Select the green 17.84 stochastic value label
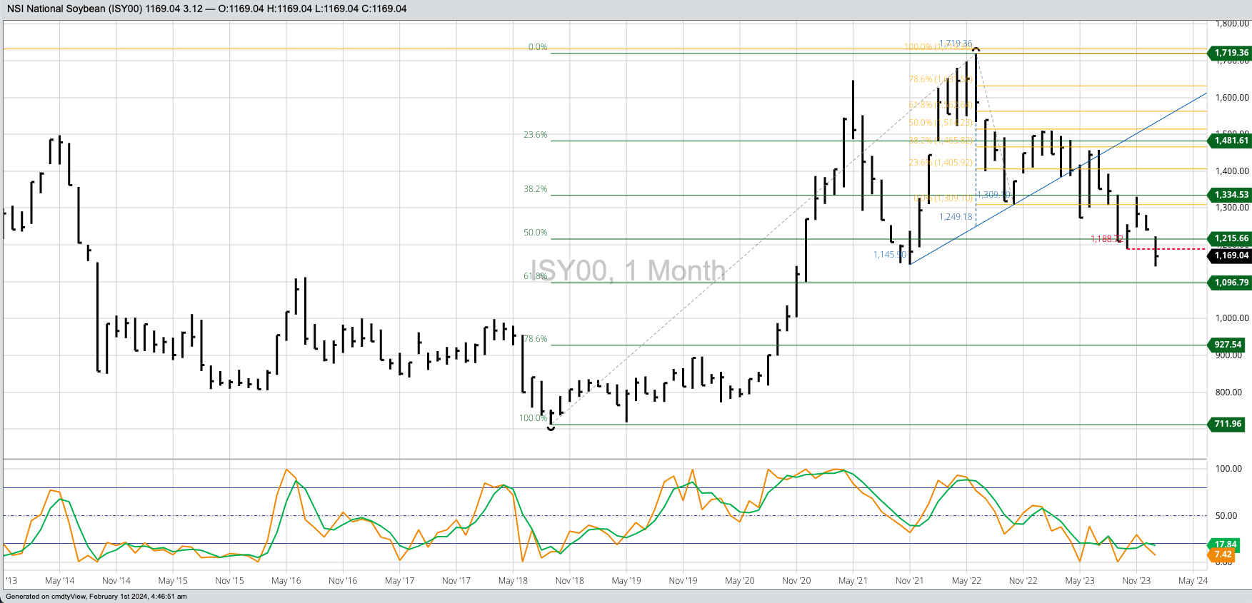 click(1225, 544)
